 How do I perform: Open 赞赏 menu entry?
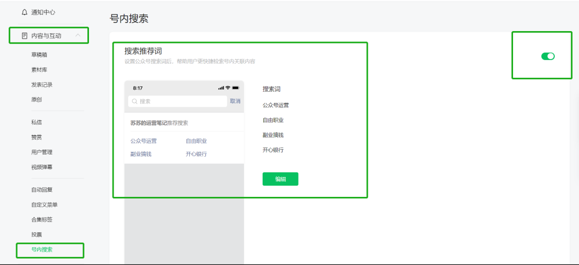pos(36,137)
